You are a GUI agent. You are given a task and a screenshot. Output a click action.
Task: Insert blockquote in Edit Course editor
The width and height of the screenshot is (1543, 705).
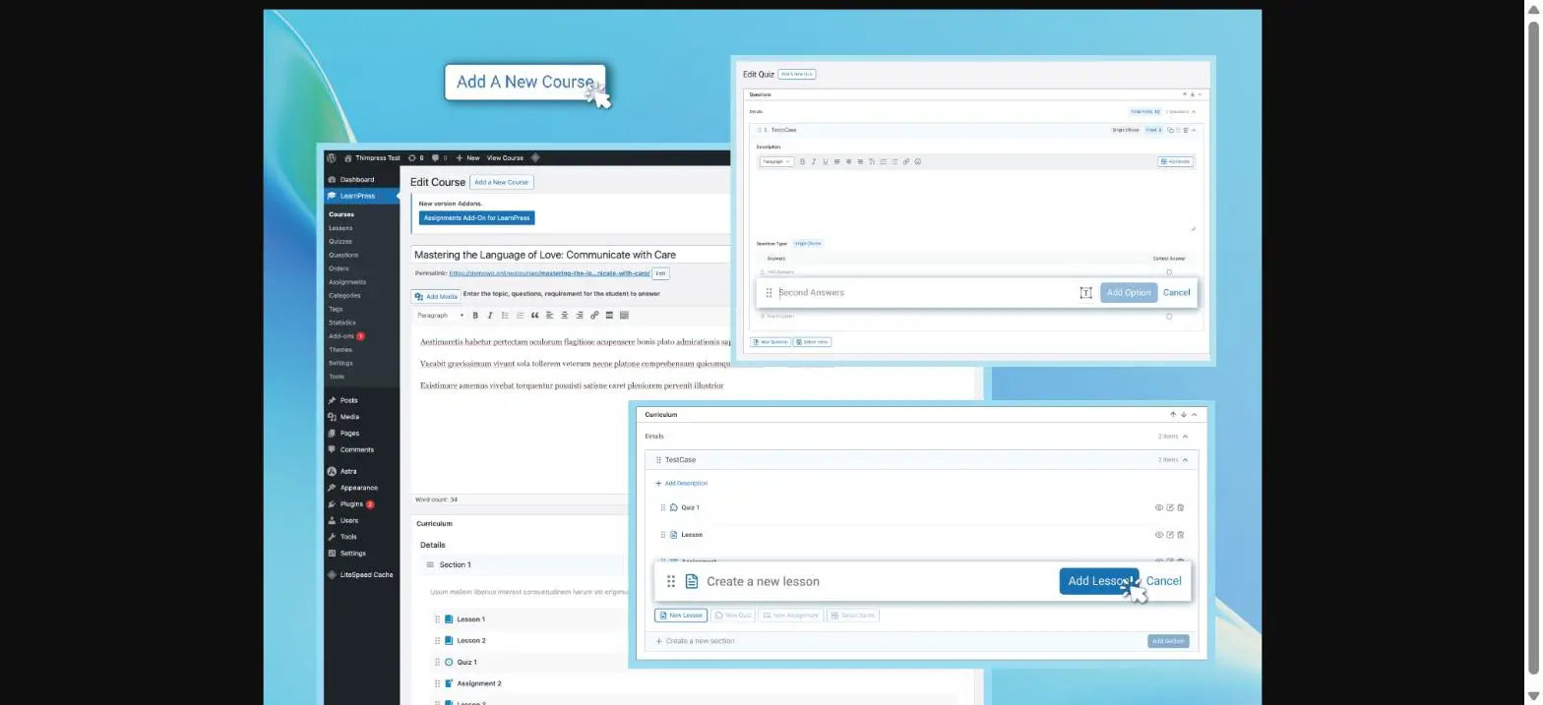[535, 316]
